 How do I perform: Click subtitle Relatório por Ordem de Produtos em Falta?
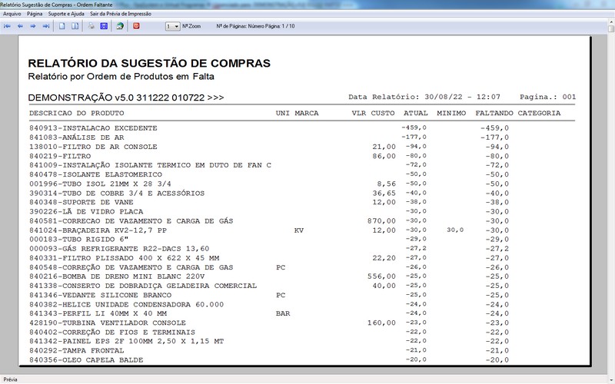[x=121, y=76]
